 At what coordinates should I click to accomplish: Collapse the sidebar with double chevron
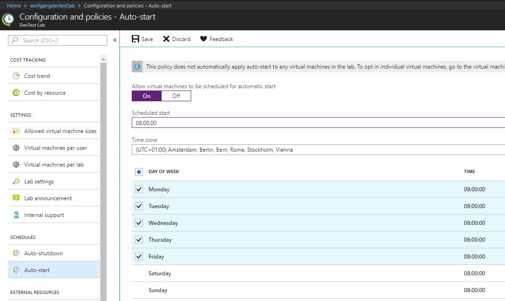click(115, 40)
